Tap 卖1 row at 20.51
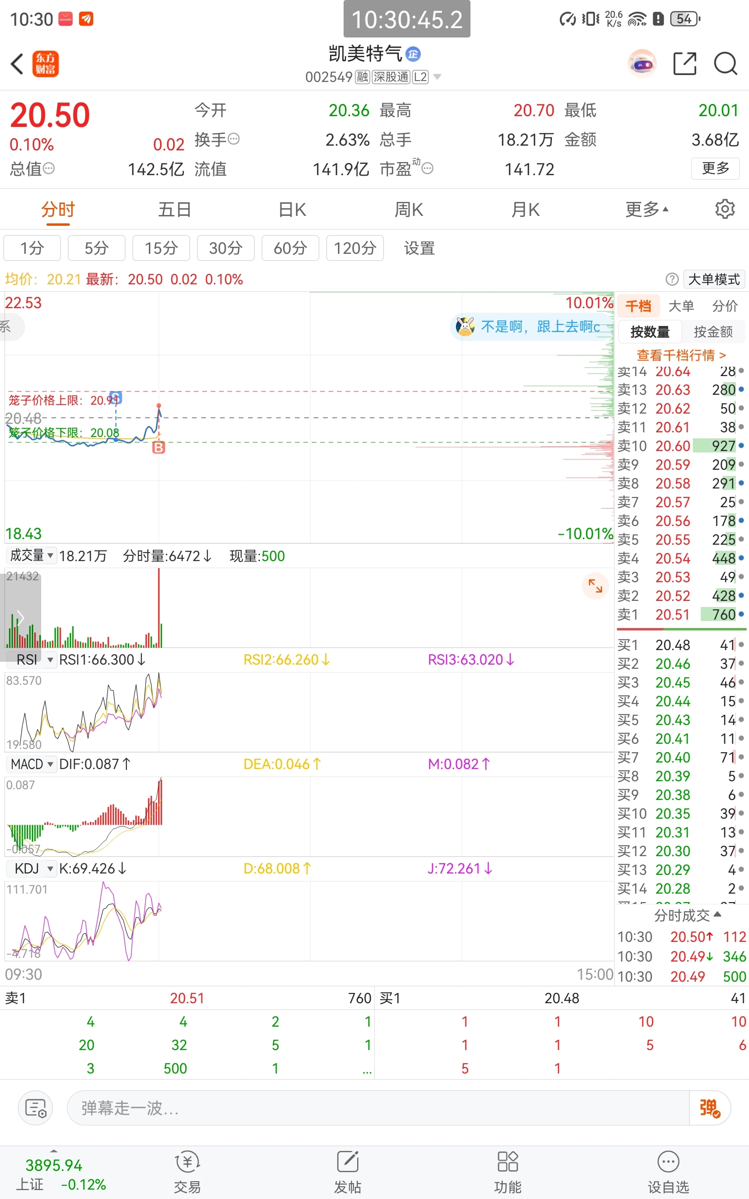This screenshot has height=1199, width=749. point(681,614)
